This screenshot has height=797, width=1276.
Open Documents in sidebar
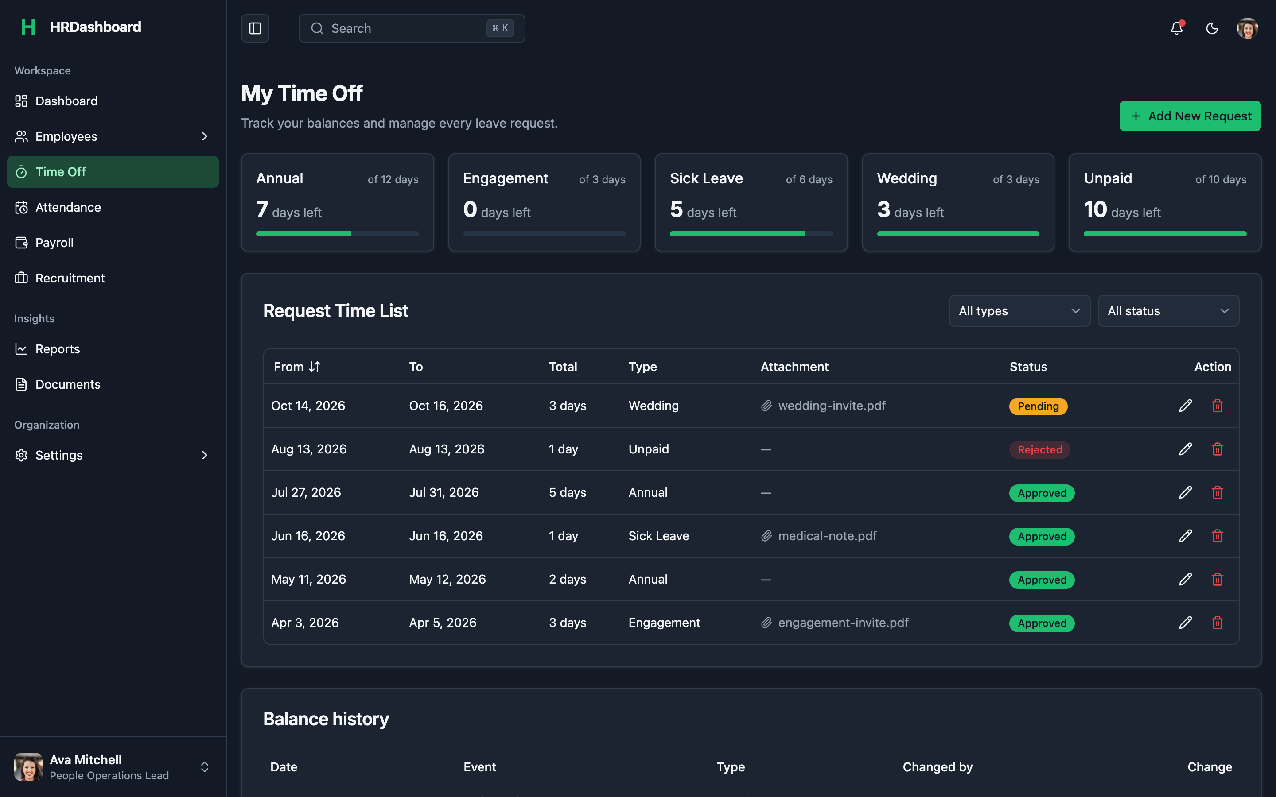pos(113,384)
